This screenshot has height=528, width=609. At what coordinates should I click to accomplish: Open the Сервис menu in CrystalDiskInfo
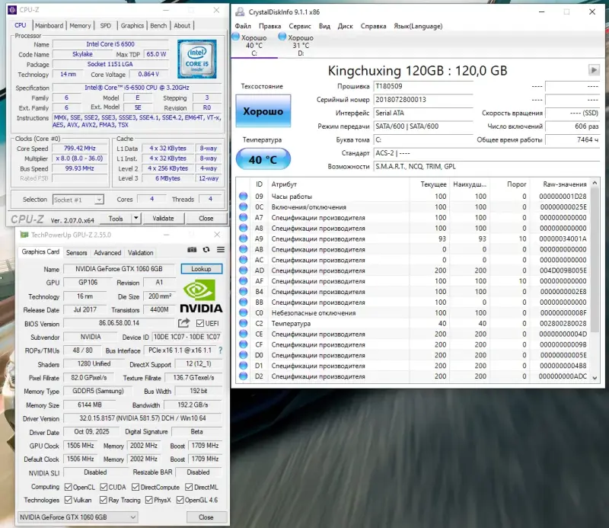click(x=300, y=25)
